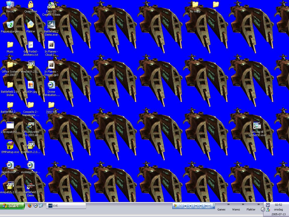The width and height of the screenshot is (289, 217).
Task: Open quick access dropdown in media toolbar
Action: [180, 206]
